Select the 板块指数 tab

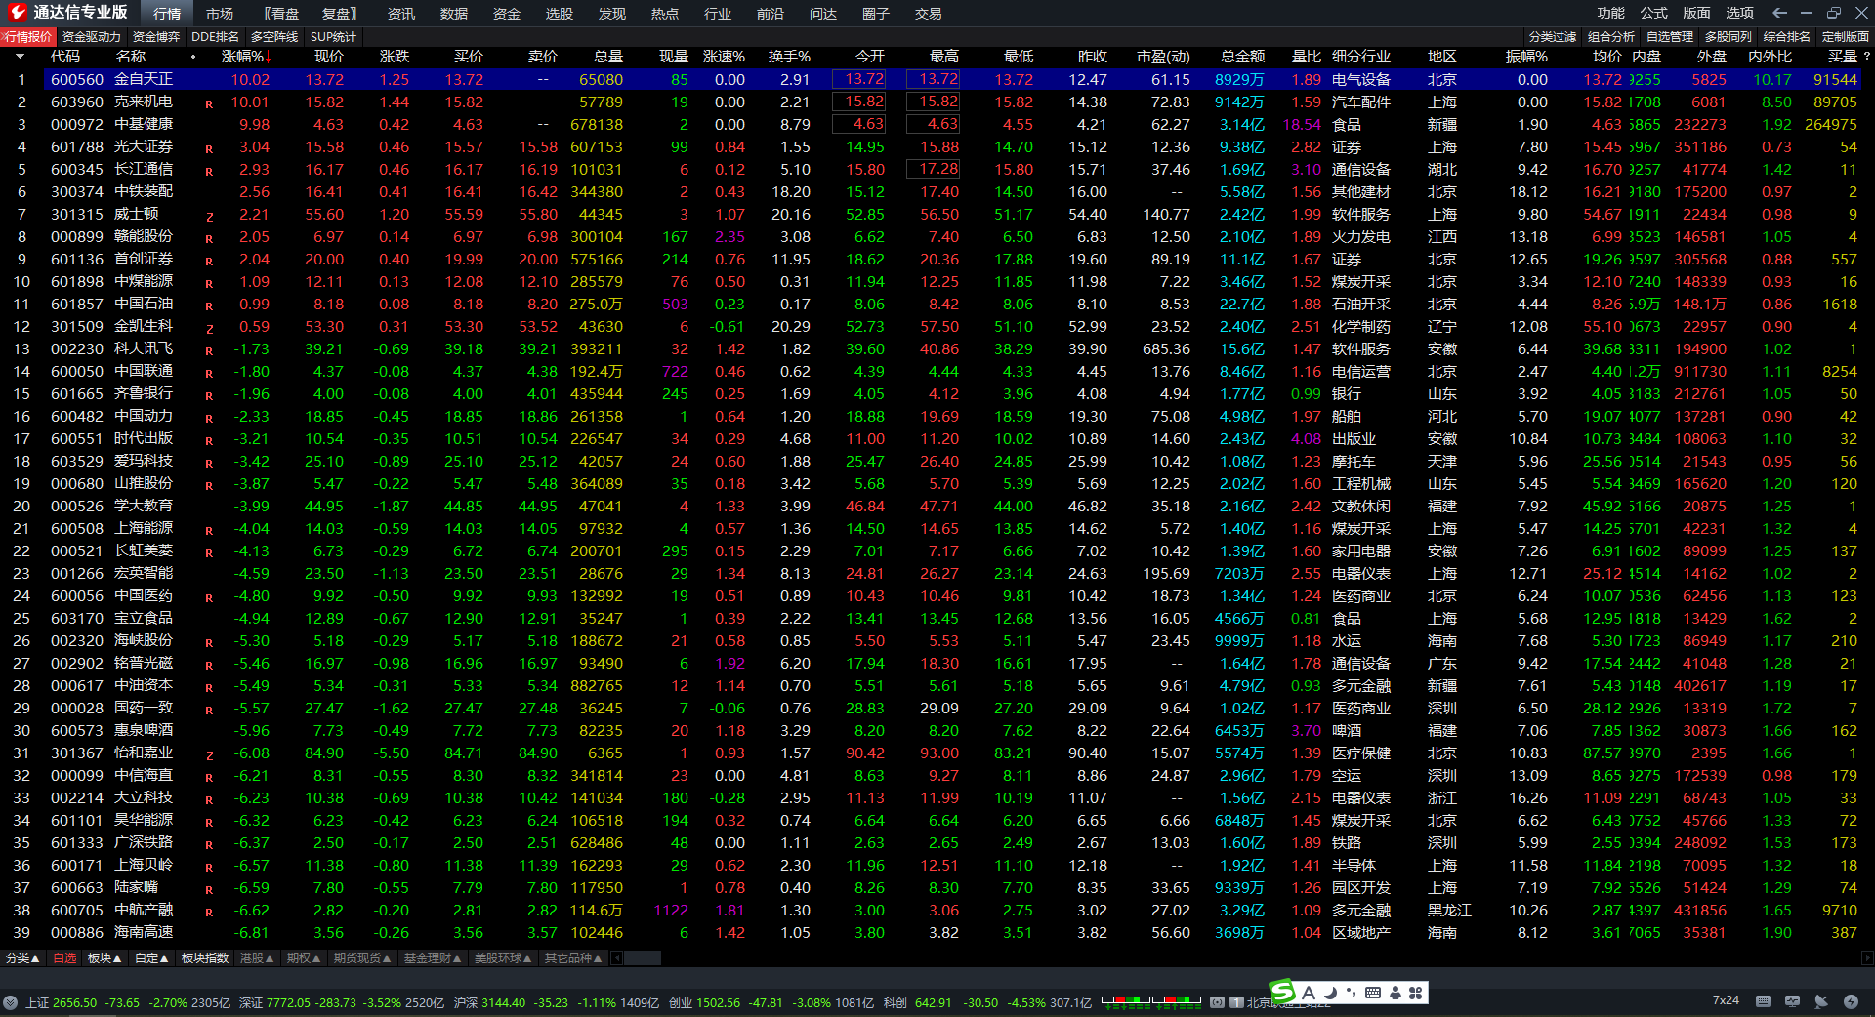pos(205,958)
